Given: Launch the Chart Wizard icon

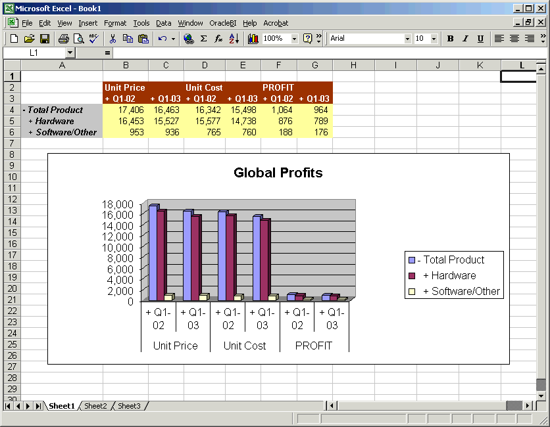Looking at the screenshot, I should point(253,39).
